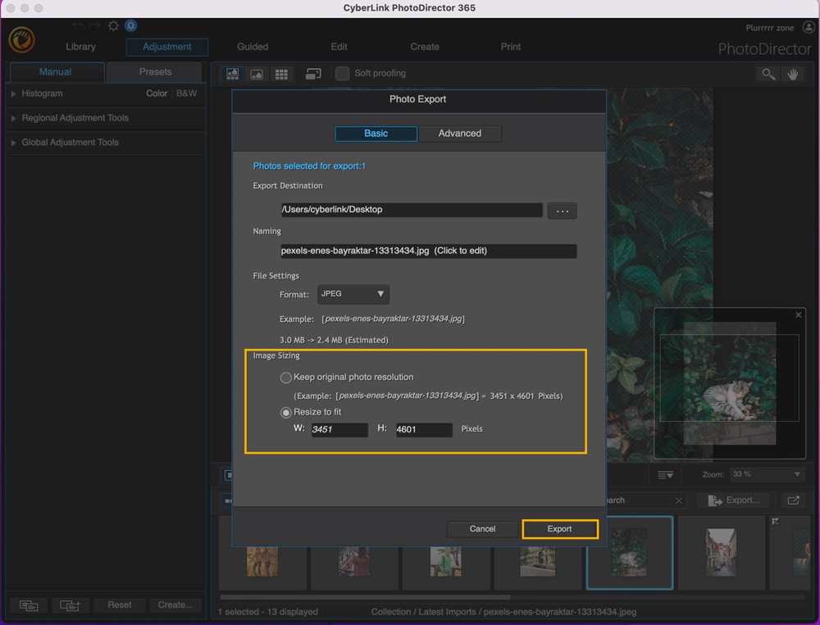820x625 pixels.
Task: Open notifications via the bell icon
Action: (130, 25)
